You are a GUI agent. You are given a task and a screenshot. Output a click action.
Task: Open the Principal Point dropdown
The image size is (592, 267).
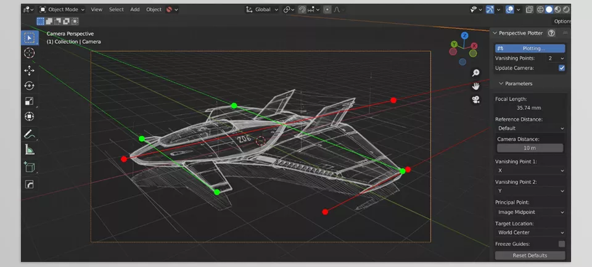pyautogui.click(x=530, y=212)
